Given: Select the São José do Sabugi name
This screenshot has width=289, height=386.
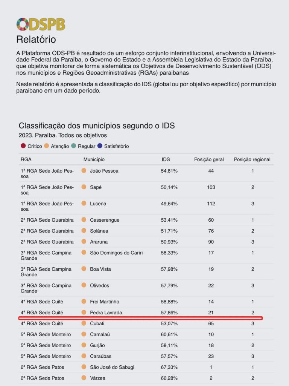Looking at the screenshot, I should pos(112,367).
